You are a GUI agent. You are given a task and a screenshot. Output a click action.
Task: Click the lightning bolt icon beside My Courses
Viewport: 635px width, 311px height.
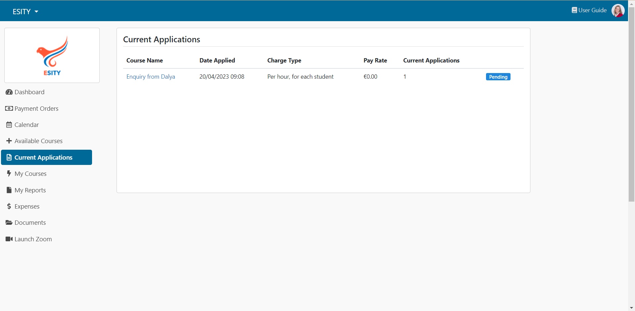coord(9,174)
